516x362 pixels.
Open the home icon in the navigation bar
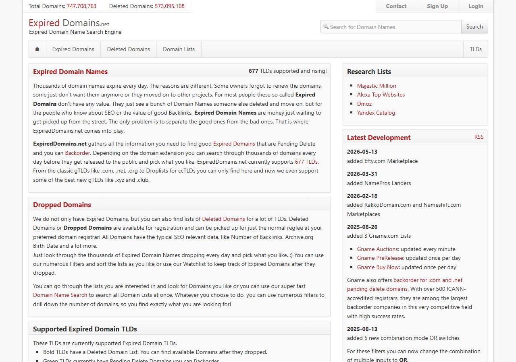(37, 49)
